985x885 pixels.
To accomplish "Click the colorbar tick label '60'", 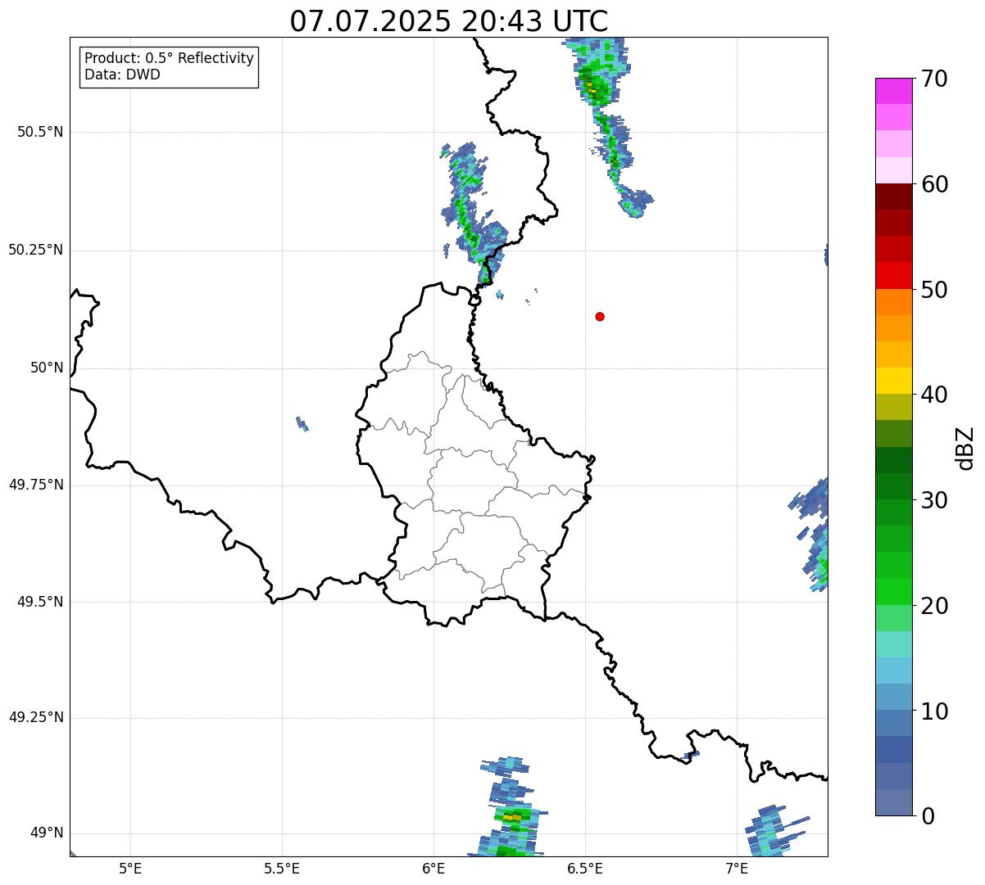I will (x=935, y=184).
